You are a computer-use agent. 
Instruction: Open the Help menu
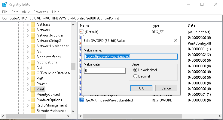pos(56,12)
